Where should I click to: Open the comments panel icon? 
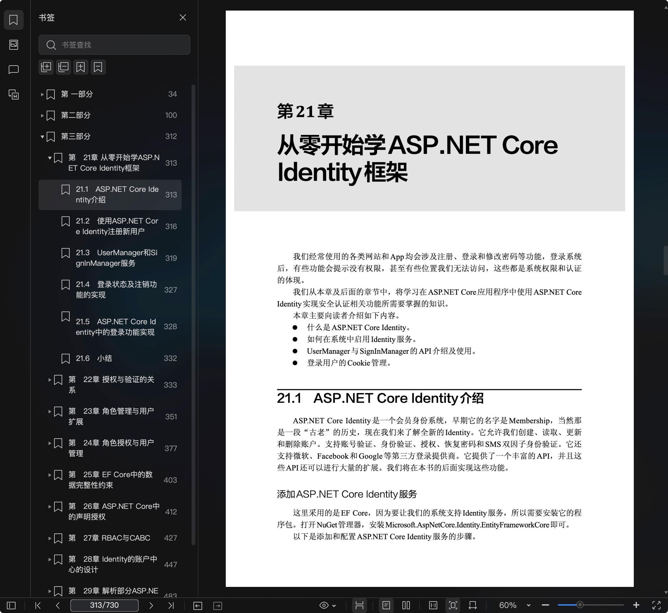[x=14, y=69]
